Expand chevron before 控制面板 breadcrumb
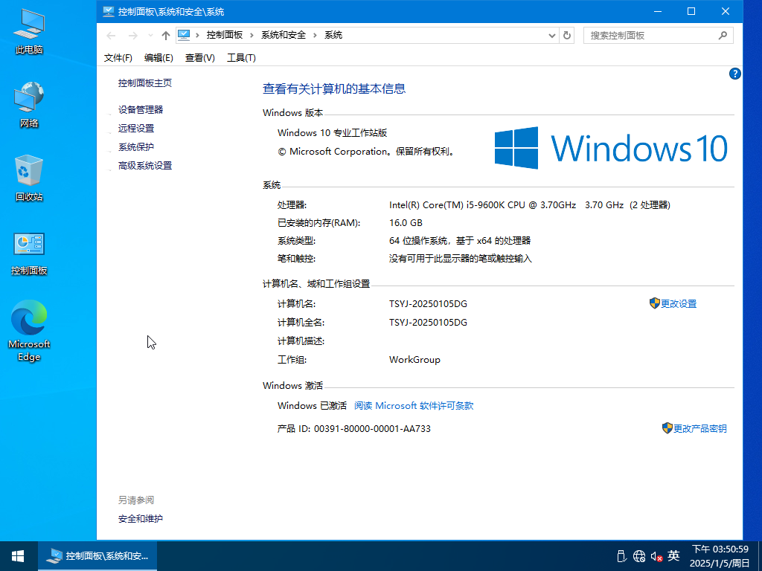Screen dimensions: 762x571 [x=197, y=35]
